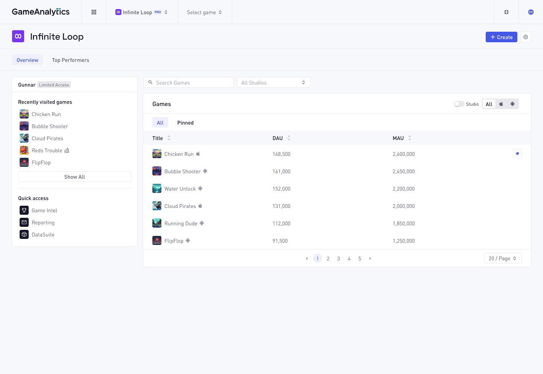
Task: Toggle the Studio switch
Action: 459,104
